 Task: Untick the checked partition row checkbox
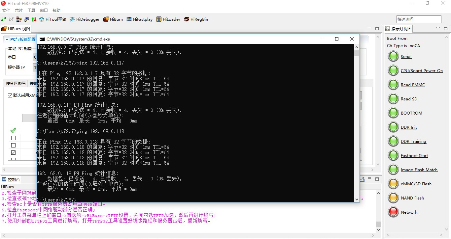click(x=14, y=152)
